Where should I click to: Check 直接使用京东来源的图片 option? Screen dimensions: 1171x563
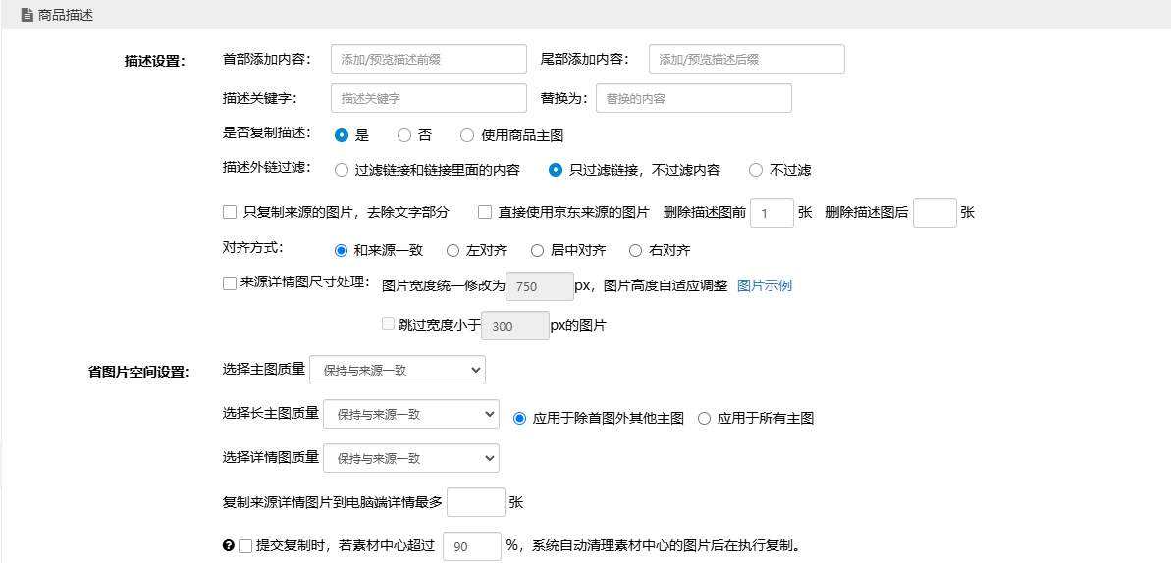[x=485, y=212]
